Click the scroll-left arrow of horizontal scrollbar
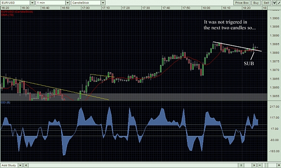Image resolution: width=281 pixels, height=168 pixels. [26, 165]
